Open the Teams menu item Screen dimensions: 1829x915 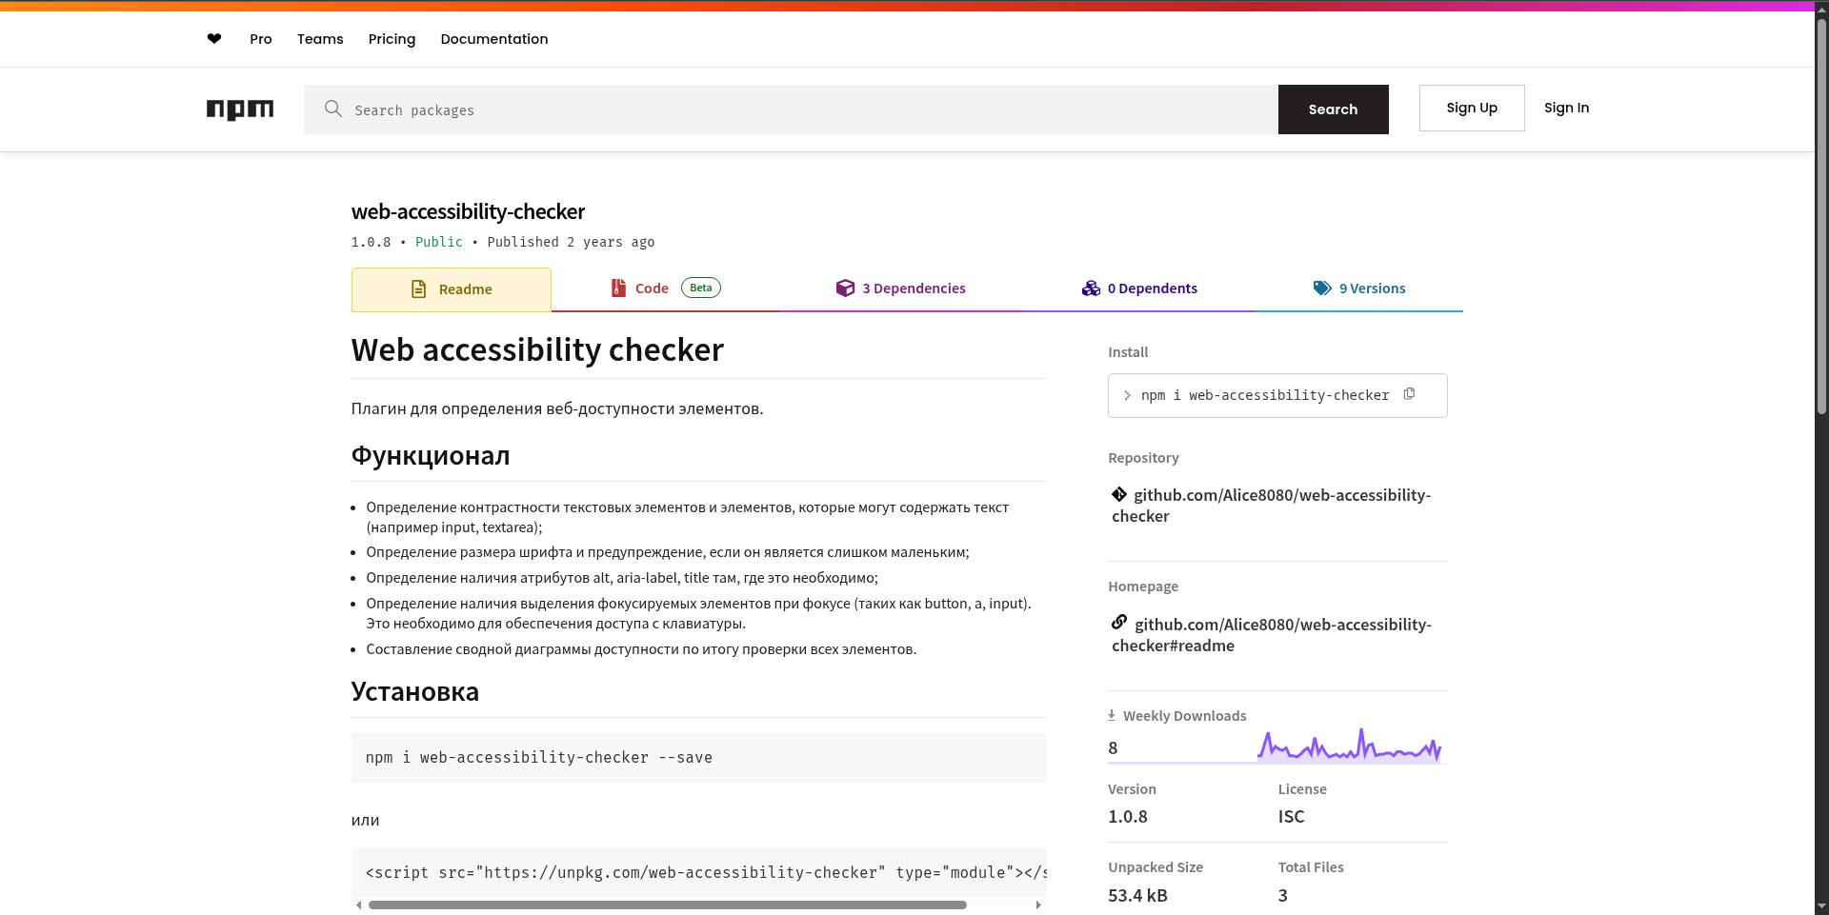point(320,39)
